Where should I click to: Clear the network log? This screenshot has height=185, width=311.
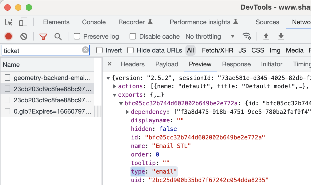(24, 36)
